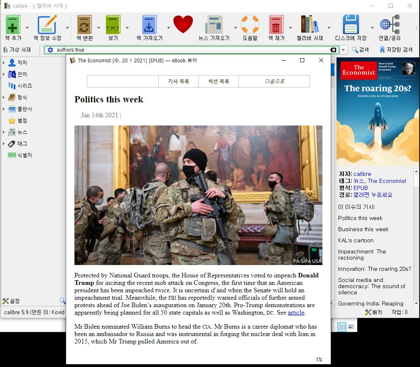420x367 pixels.
Task: Click 'Business this week' in article list
Action: 363,229
